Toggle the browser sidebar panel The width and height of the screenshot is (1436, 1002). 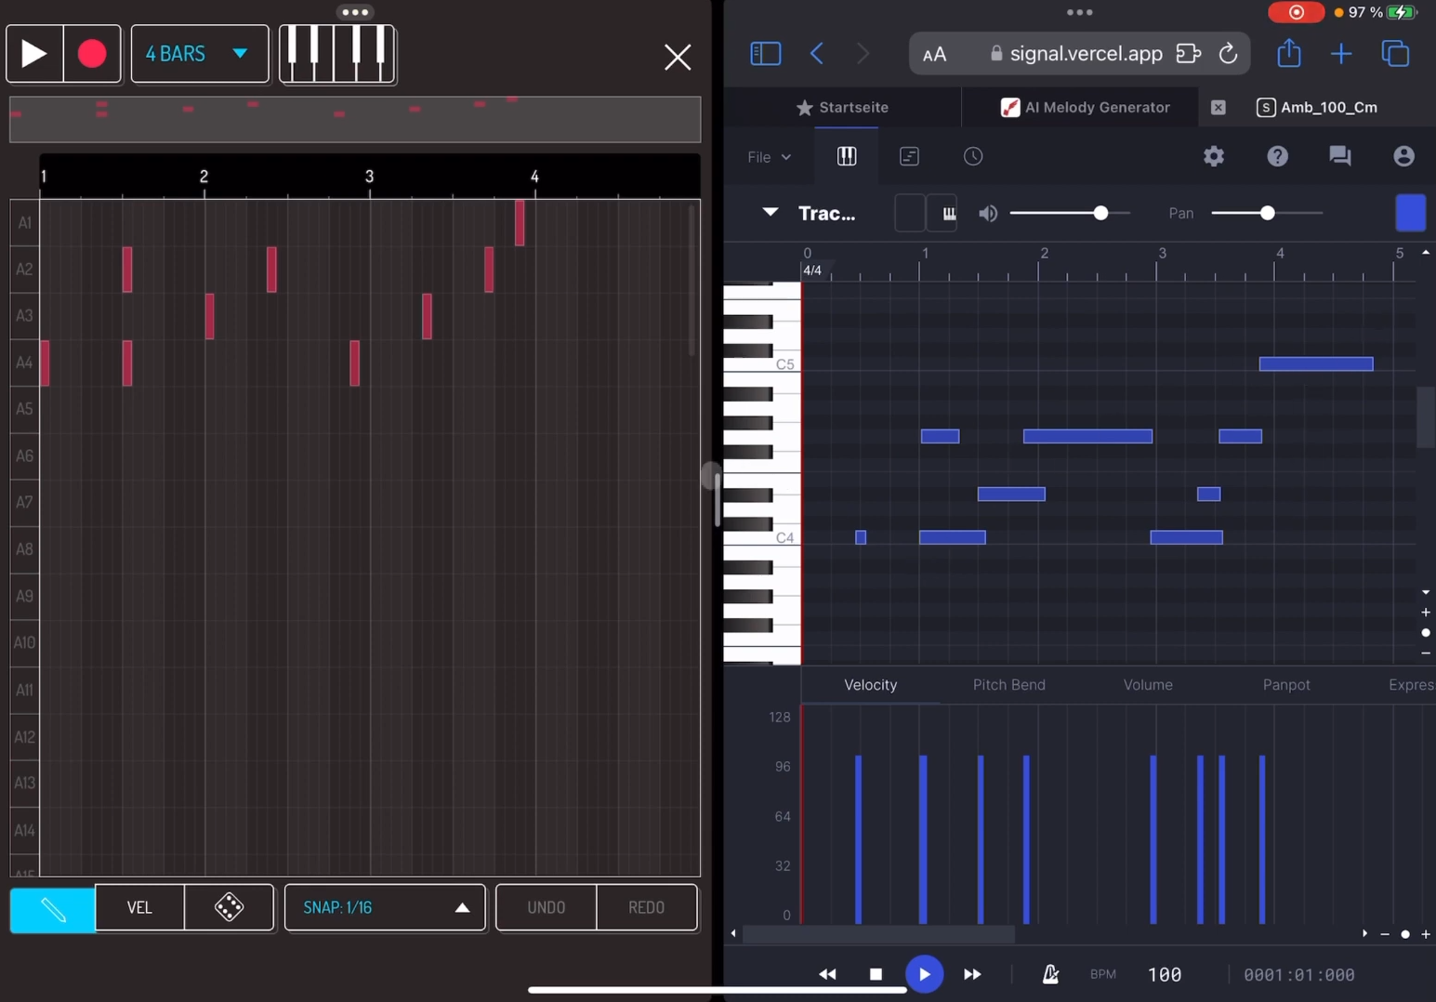pyautogui.click(x=765, y=54)
